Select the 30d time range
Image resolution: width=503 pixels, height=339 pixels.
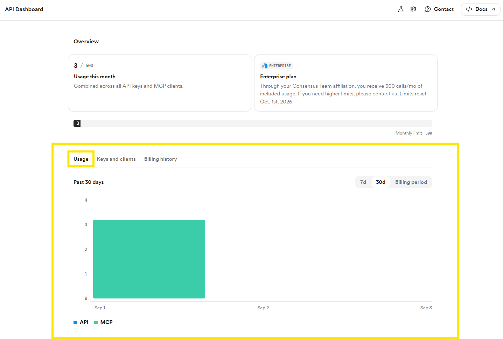pos(380,182)
